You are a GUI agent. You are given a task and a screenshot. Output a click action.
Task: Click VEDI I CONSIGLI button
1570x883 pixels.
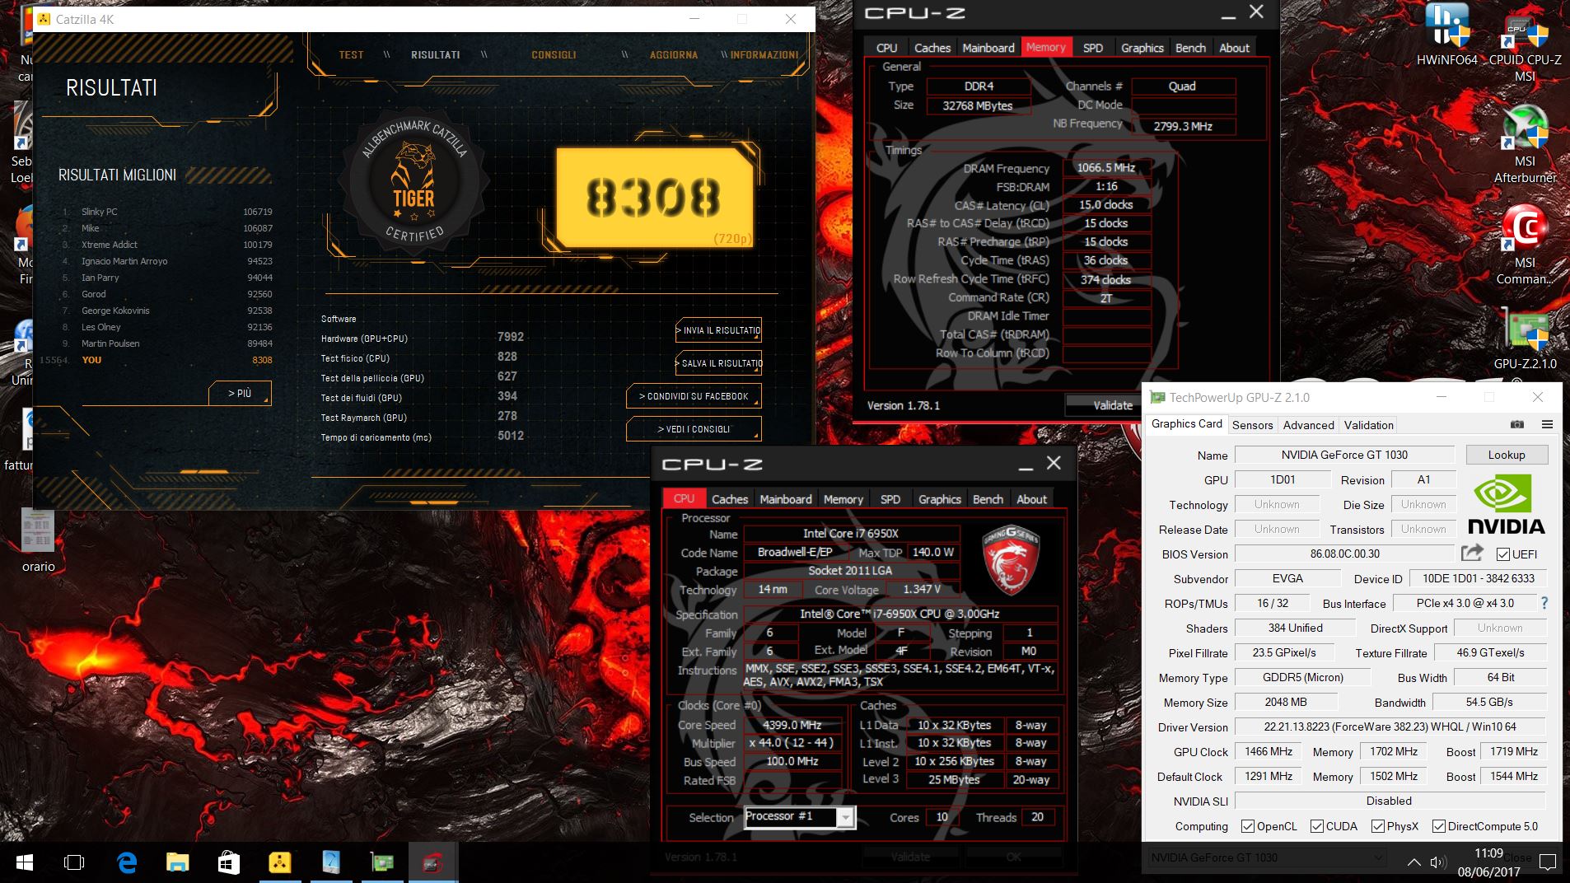694,429
